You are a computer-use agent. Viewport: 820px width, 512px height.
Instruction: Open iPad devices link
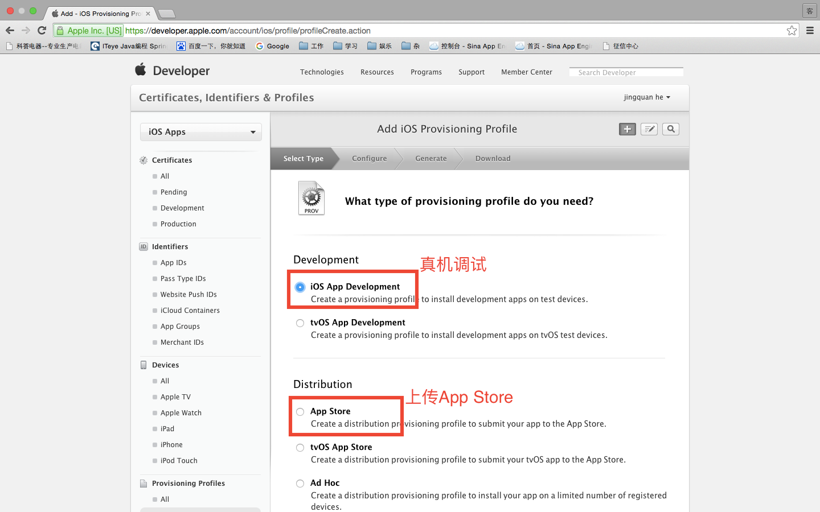[167, 429]
